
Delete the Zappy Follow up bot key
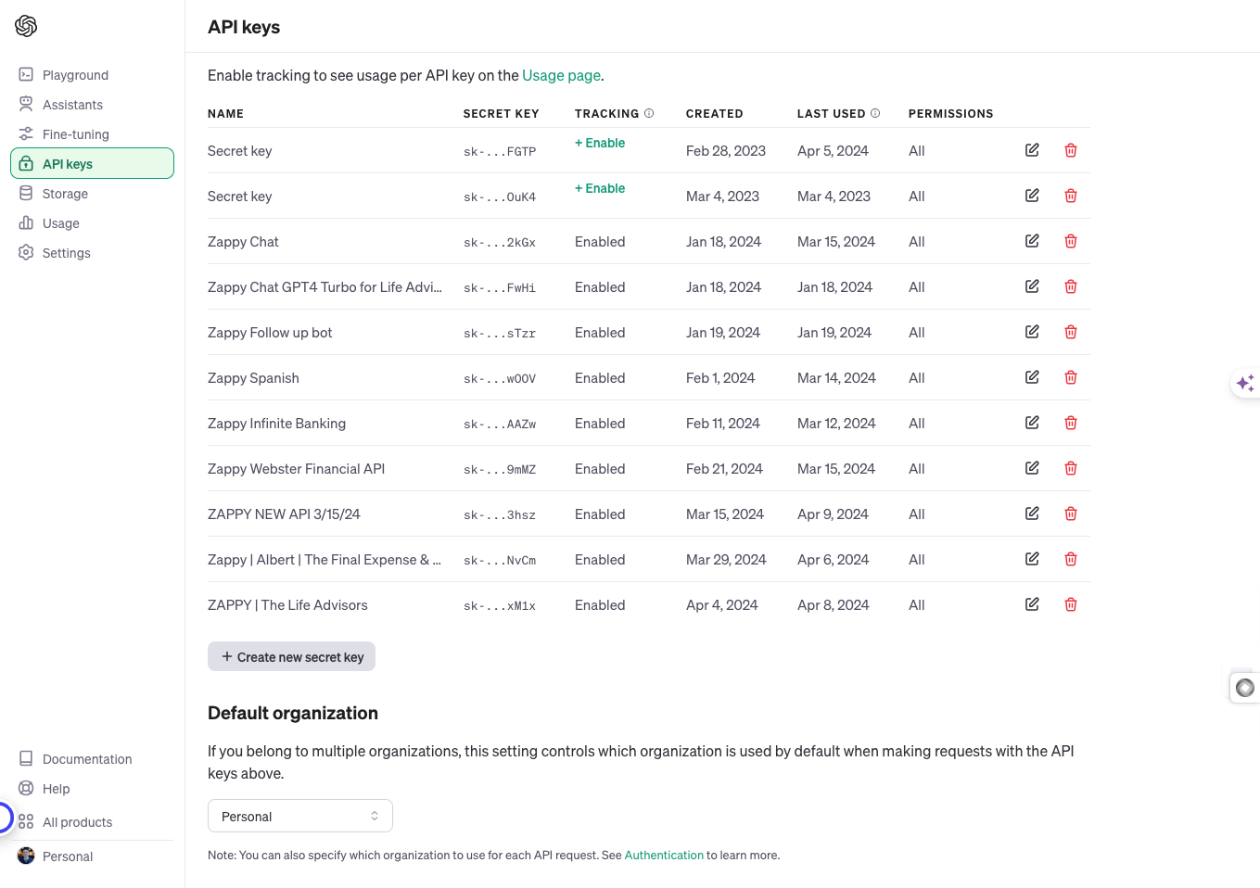pyautogui.click(x=1071, y=332)
